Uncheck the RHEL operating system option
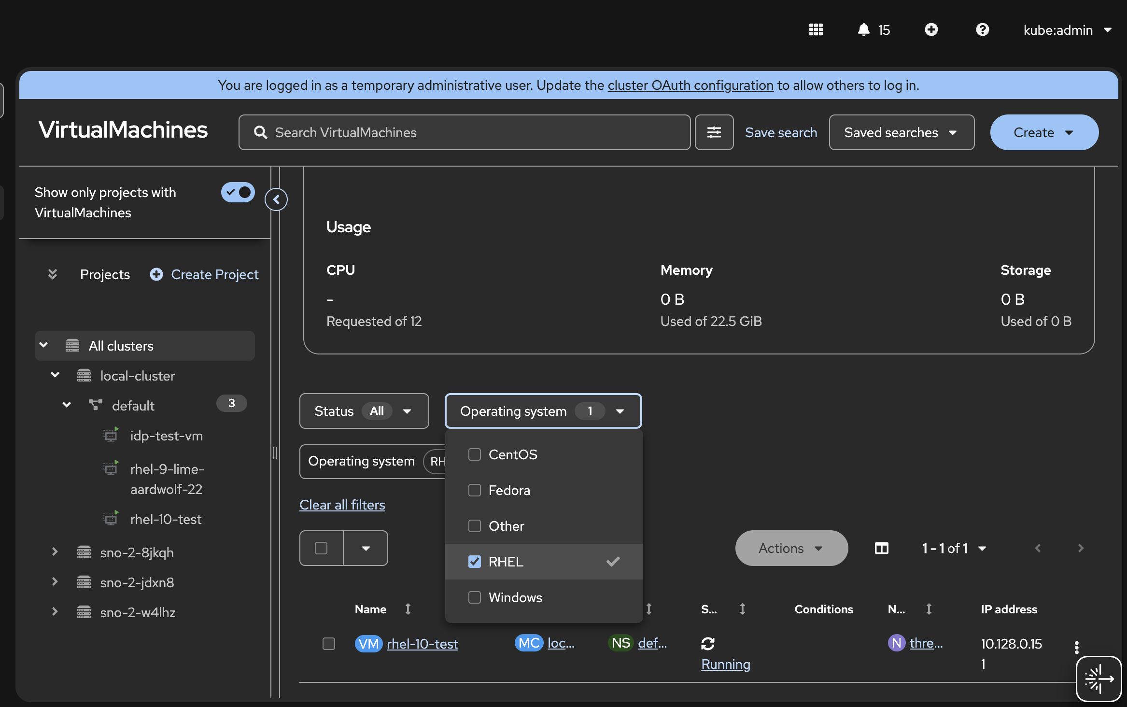Viewport: 1127px width, 707px height. [x=475, y=562]
